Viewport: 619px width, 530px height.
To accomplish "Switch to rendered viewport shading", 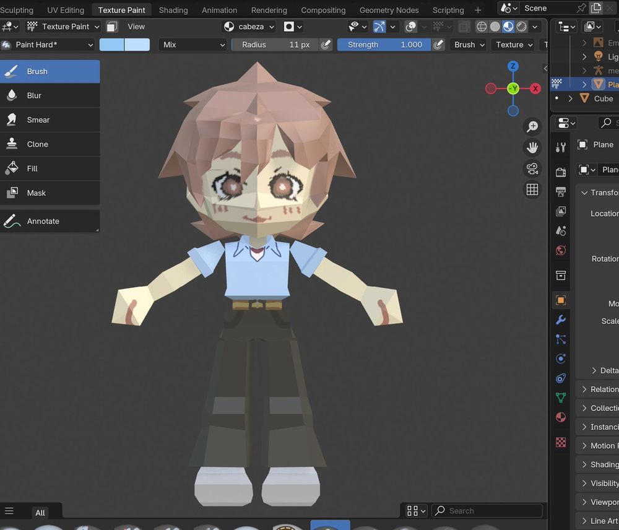I will click(522, 27).
